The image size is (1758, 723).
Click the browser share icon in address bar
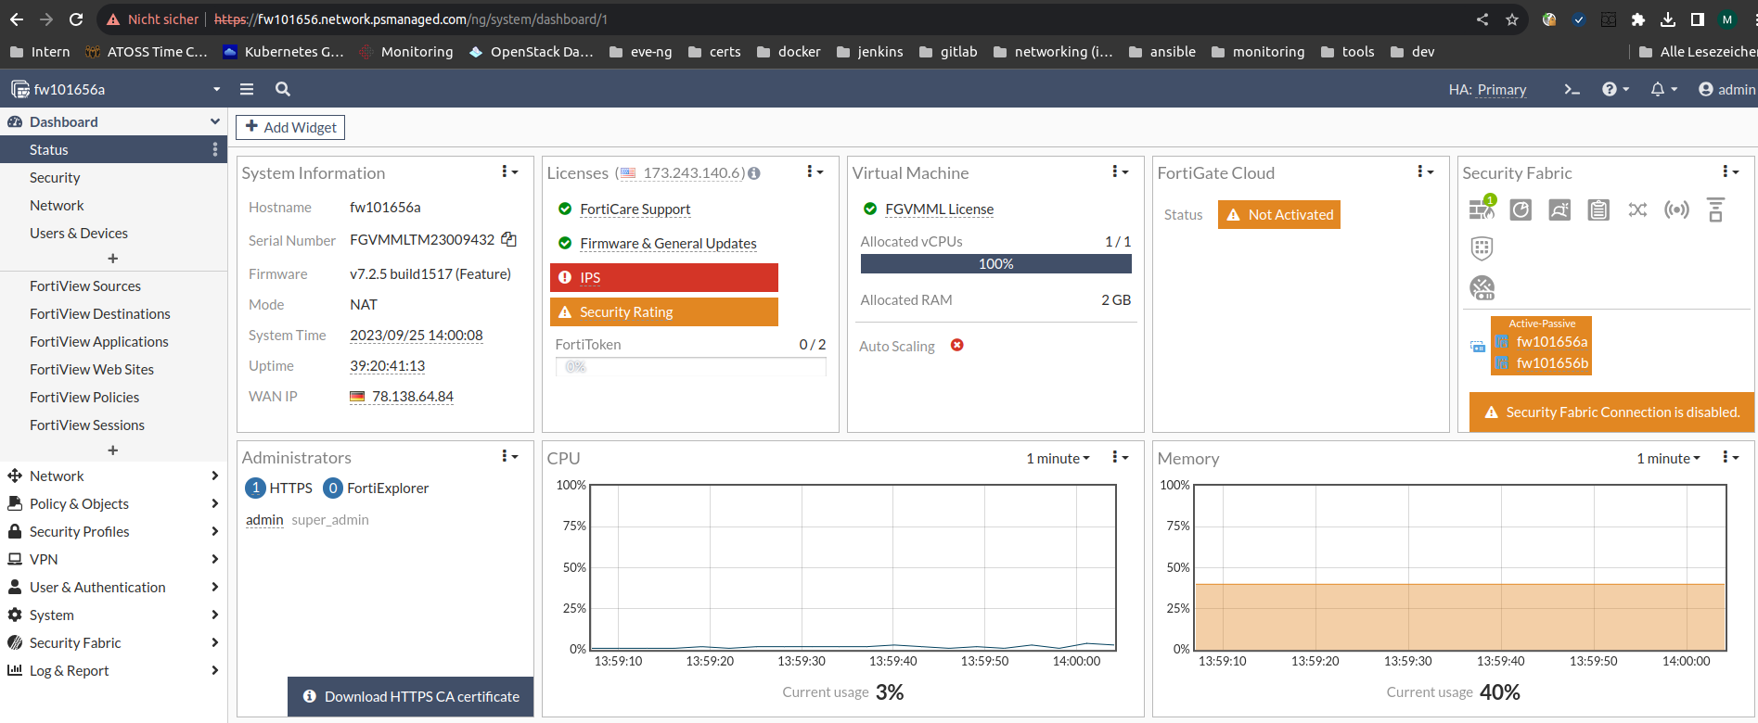(1482, 19)
